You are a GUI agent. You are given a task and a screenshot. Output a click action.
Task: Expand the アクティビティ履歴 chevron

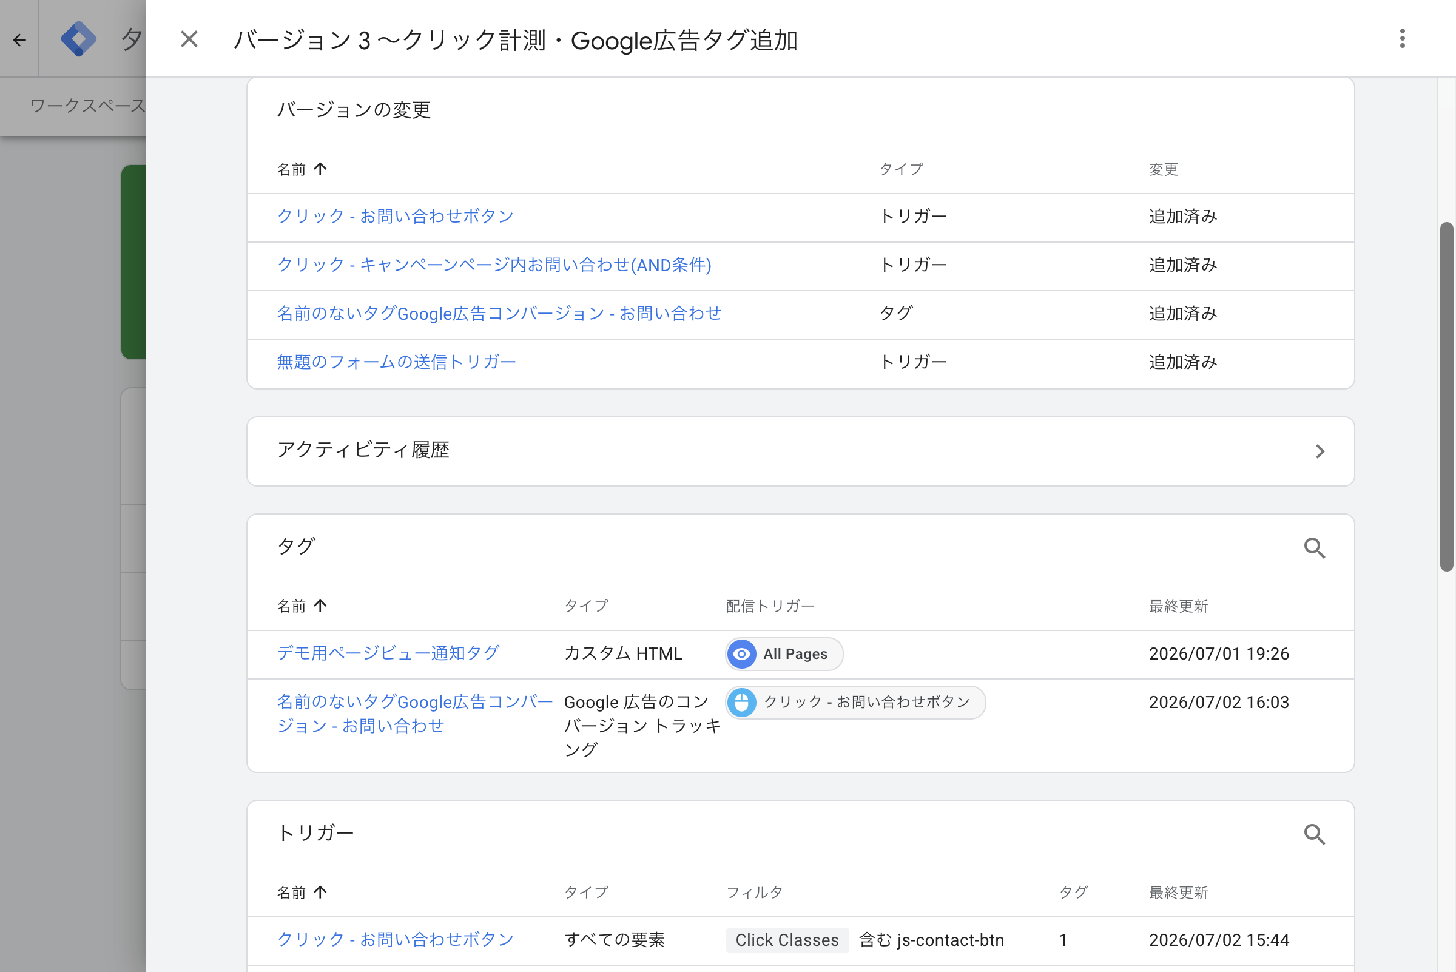[1319, 451]
